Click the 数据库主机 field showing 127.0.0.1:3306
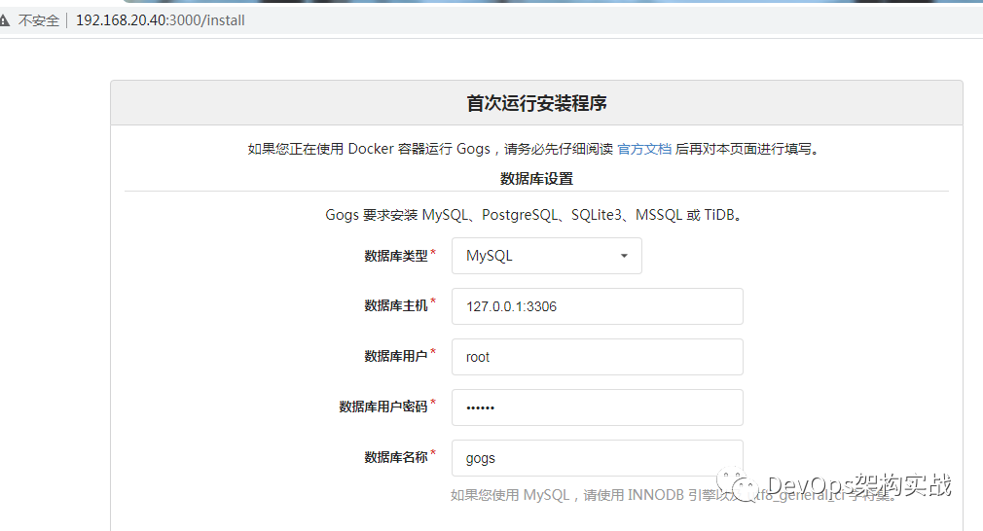The height and width of the screenshot is (531, 983). point(598,306)
